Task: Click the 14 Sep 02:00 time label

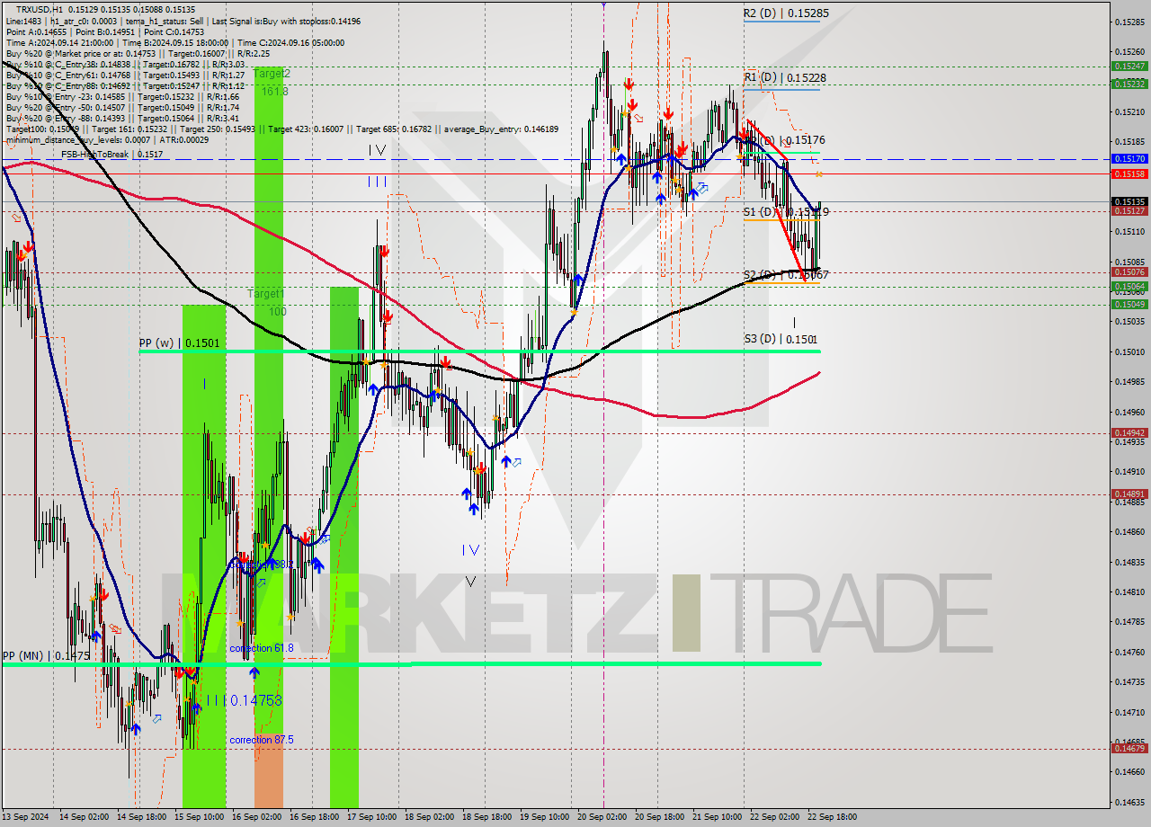Action: coord(83,817)
